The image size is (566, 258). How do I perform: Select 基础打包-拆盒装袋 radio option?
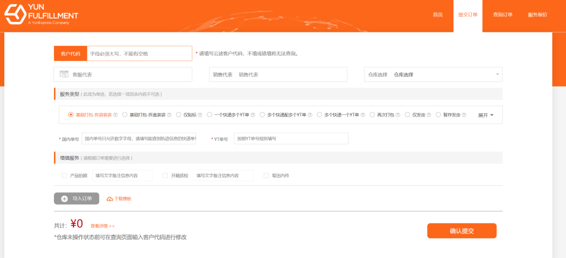pos(125,115)
